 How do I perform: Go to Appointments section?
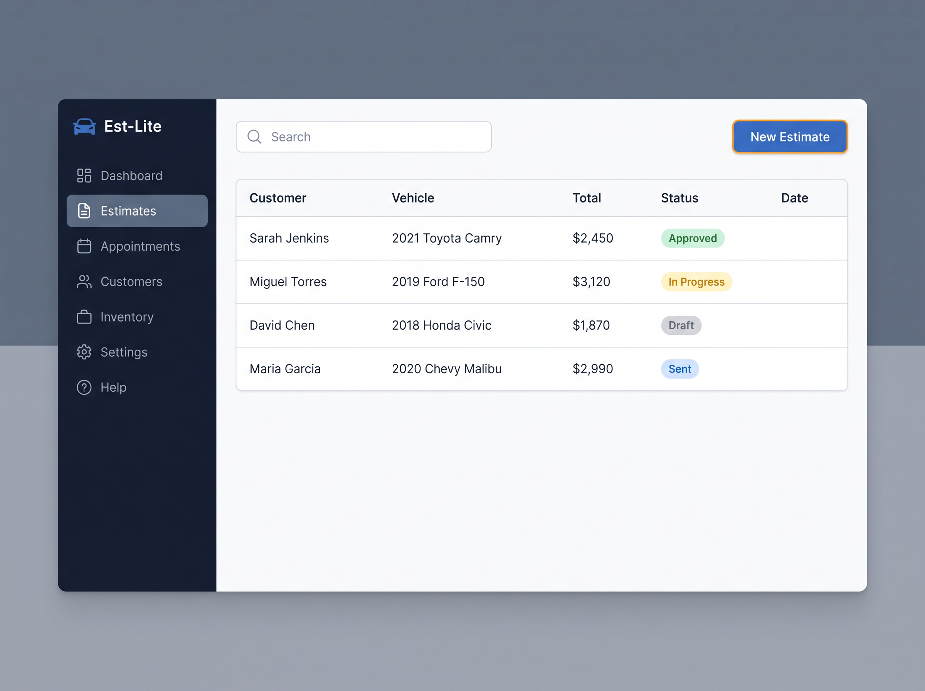137,246
